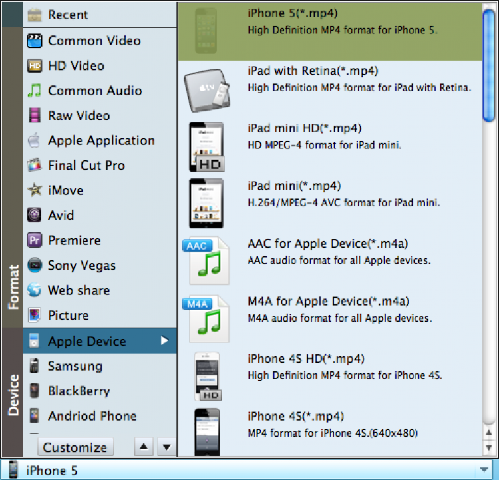Choose the HD Video category

(100, 66)
